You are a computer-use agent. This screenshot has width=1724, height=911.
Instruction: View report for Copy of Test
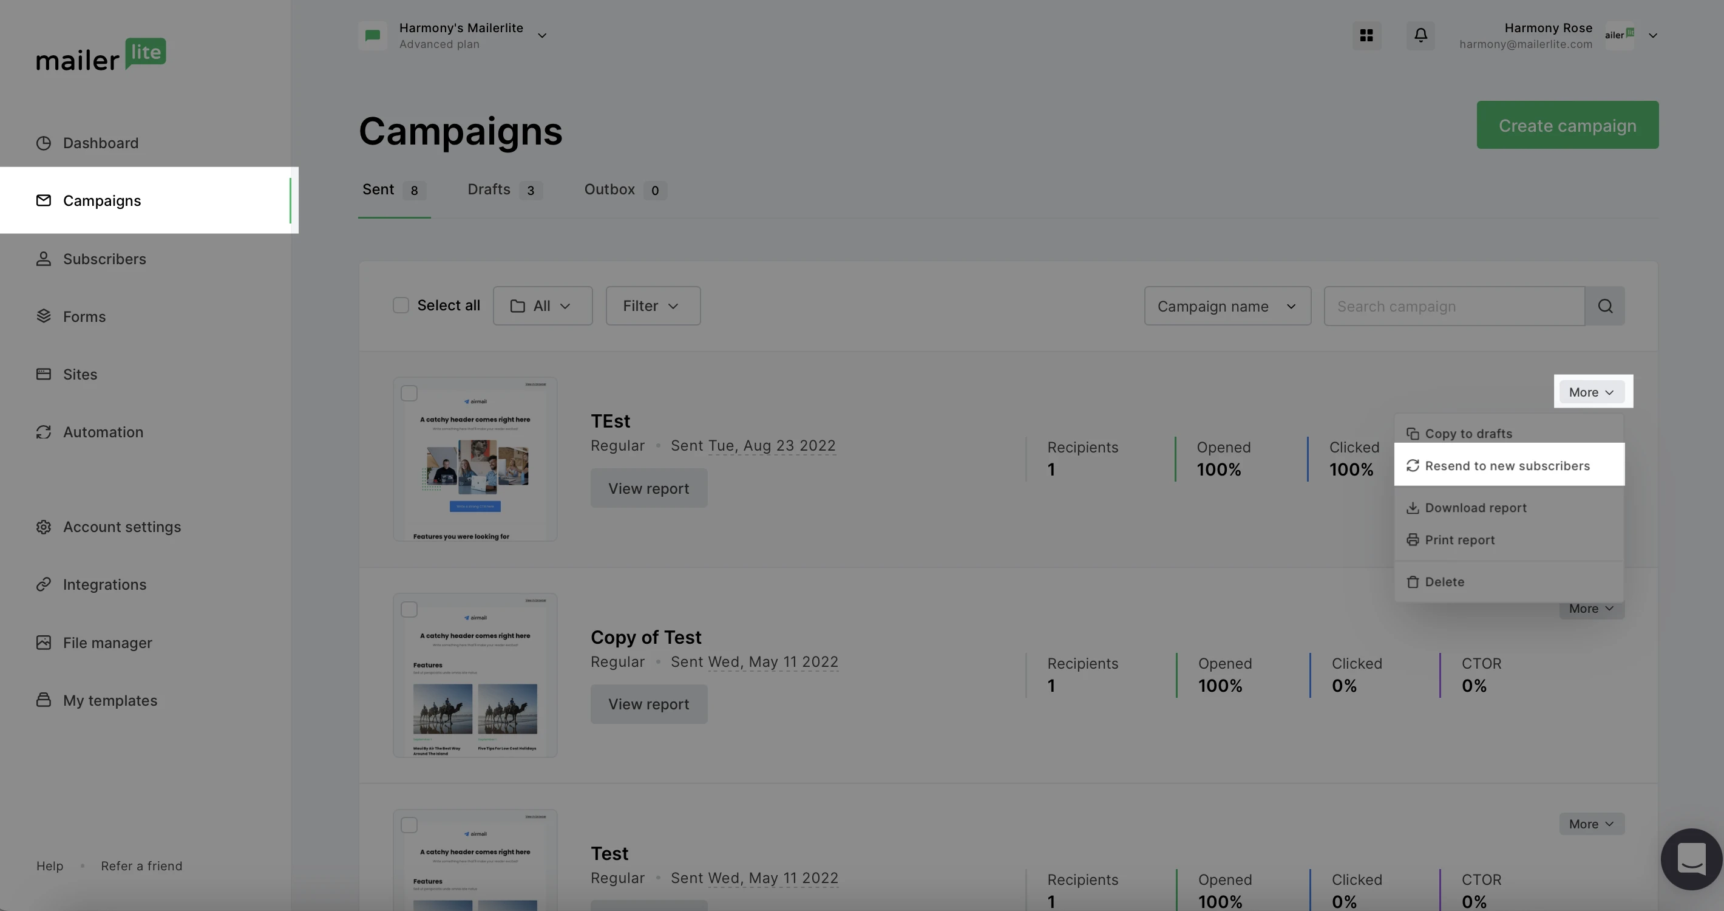point(648,704)
